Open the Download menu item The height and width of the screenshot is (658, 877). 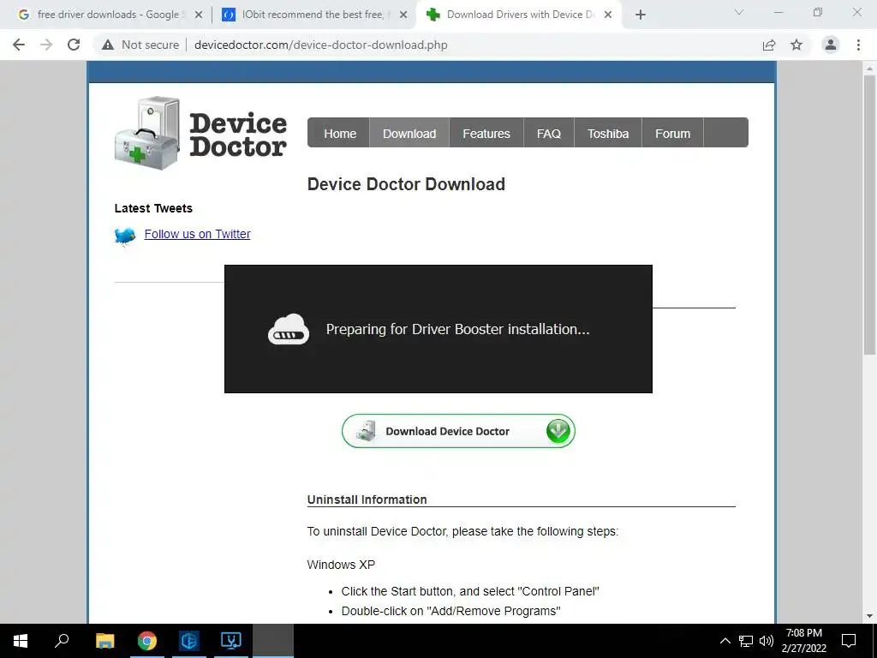[x=409, y=134]
